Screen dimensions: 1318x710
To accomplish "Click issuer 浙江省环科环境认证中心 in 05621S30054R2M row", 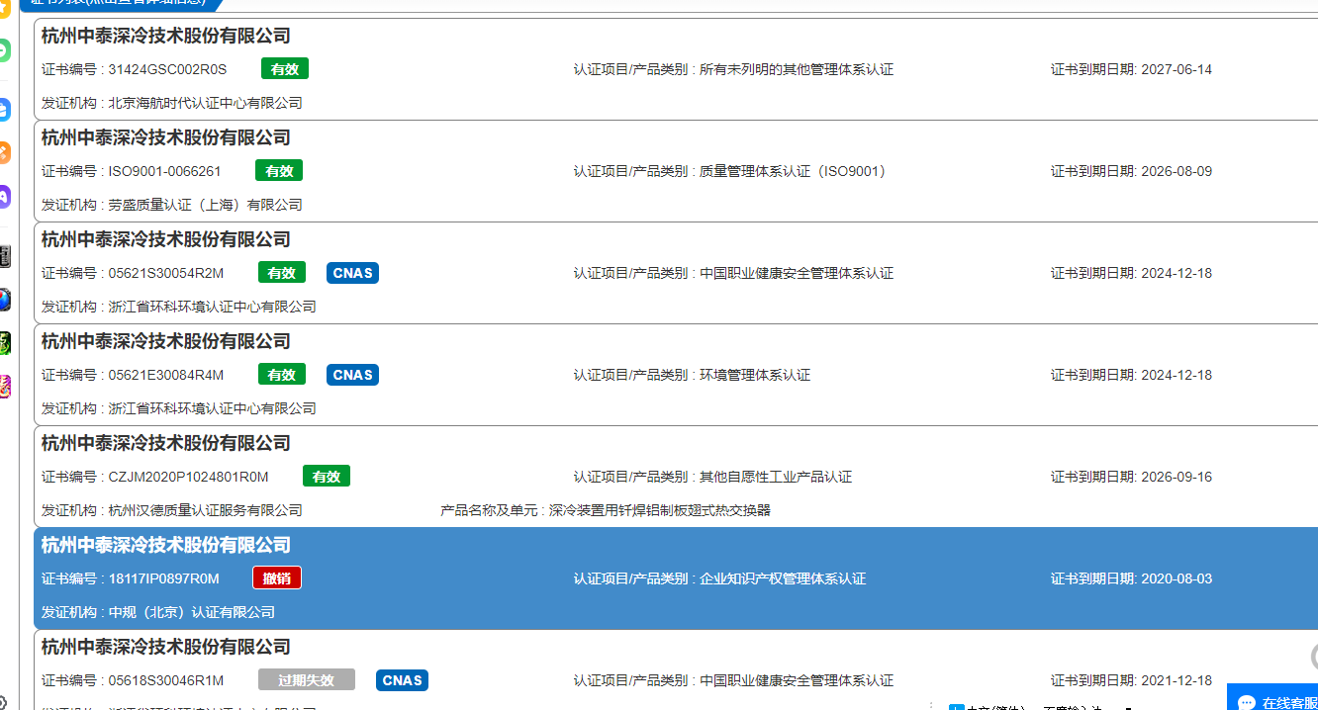I will pos(213,307).
